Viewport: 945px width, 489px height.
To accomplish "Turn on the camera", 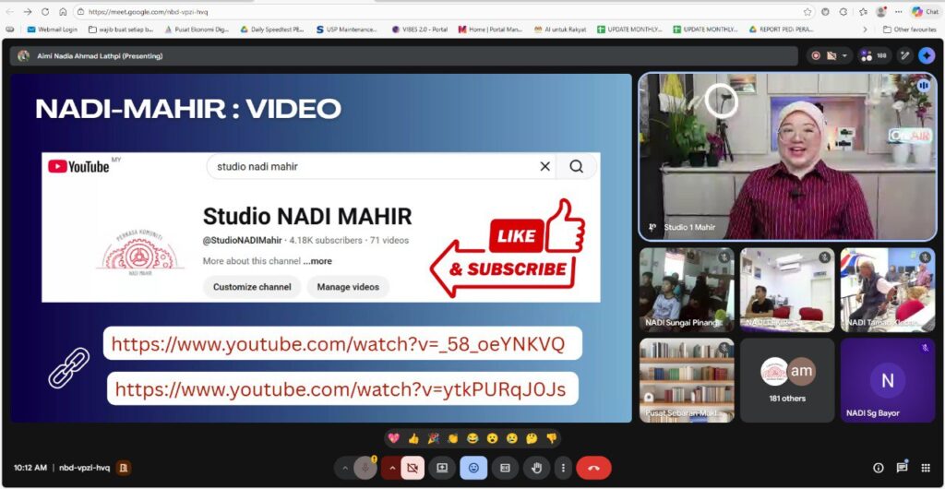I will pos(413,468).
